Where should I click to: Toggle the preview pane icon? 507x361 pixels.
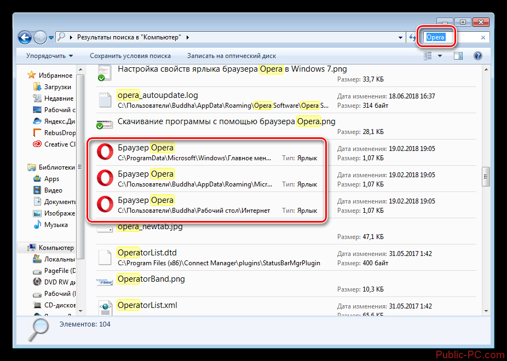click(x=458, y=56)
